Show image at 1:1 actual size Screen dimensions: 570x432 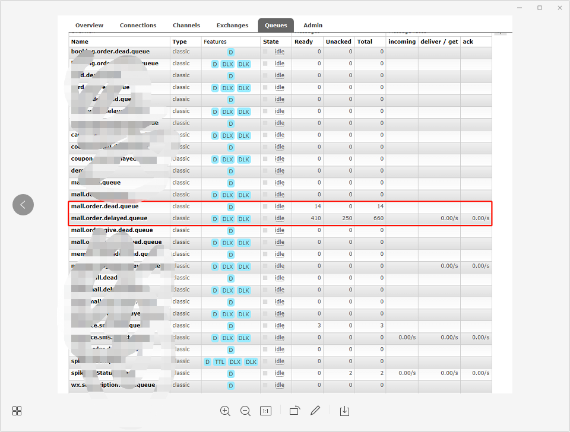[266, 411]
